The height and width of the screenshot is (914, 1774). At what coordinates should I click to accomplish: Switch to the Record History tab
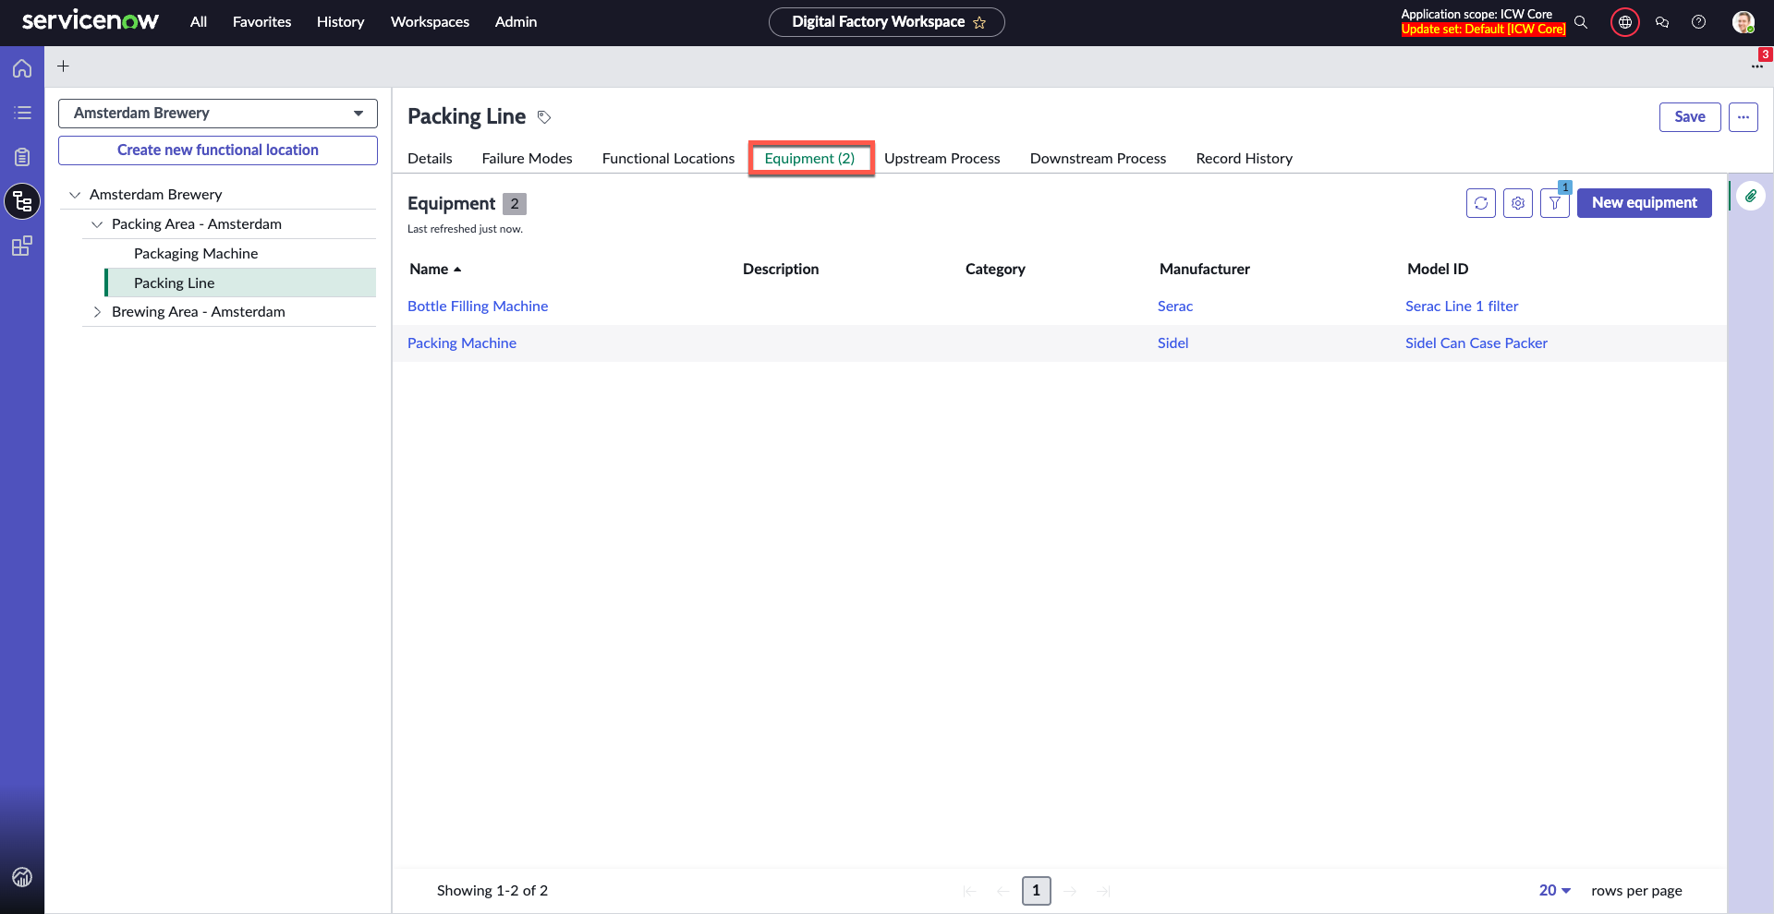1244,159
